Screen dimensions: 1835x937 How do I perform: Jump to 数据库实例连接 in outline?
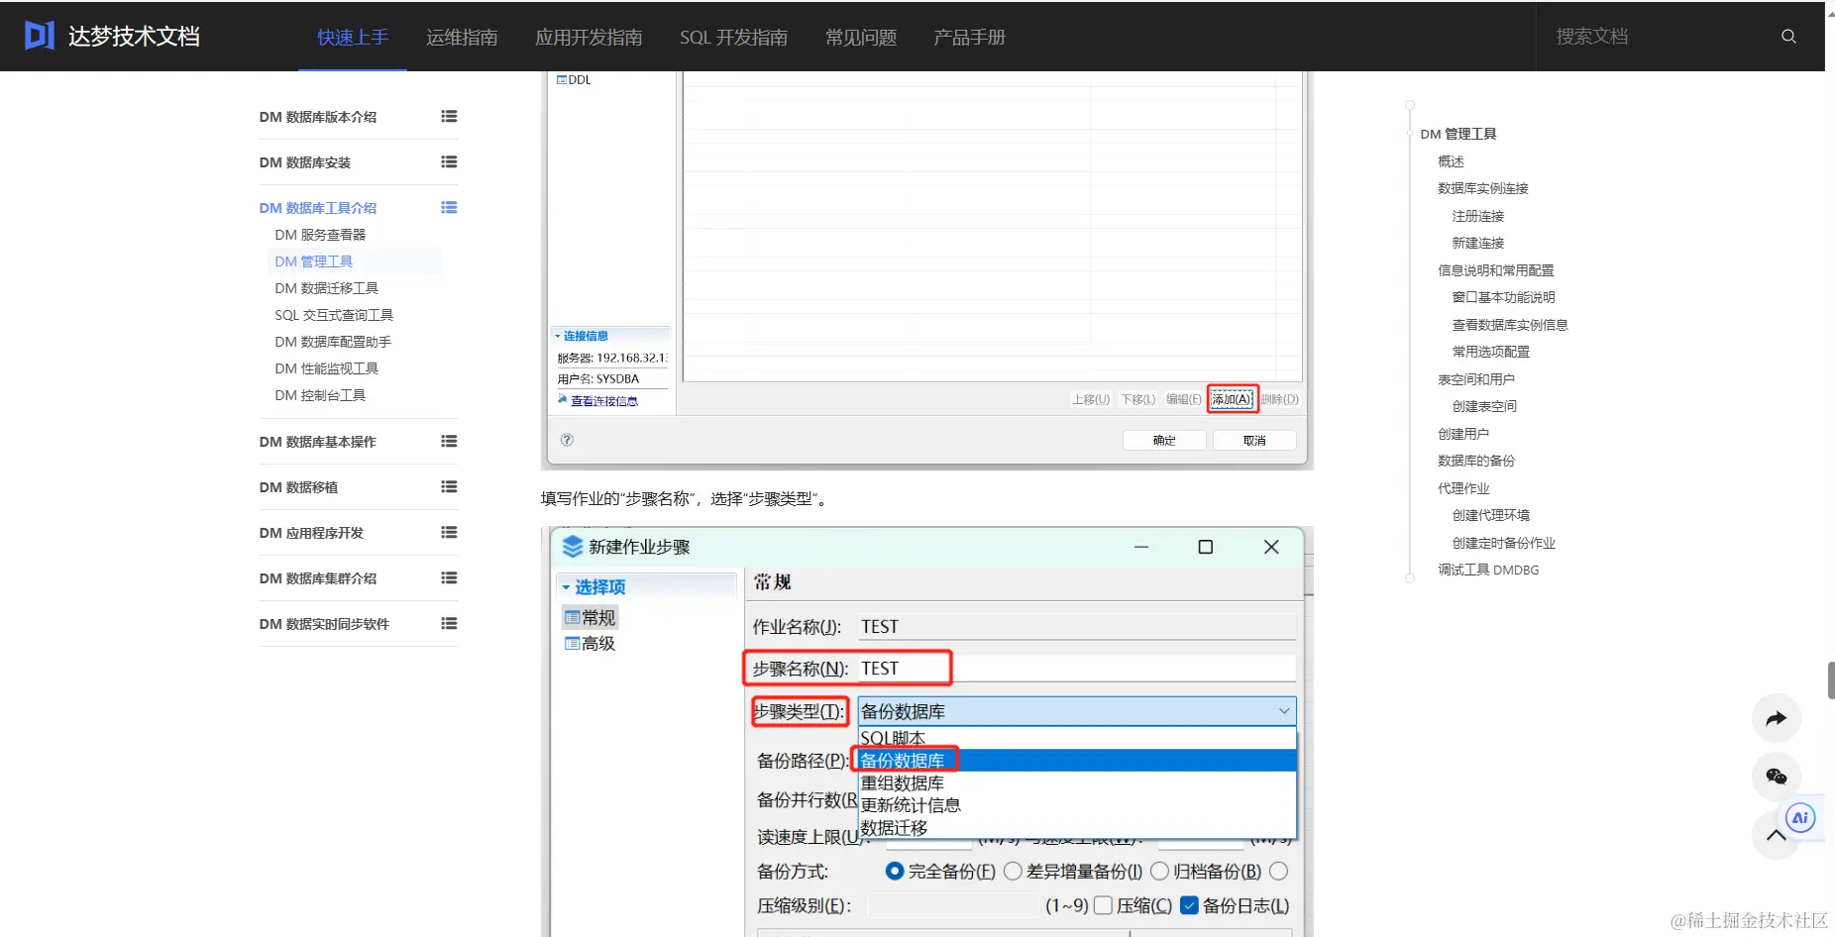tap(1482, 188)
